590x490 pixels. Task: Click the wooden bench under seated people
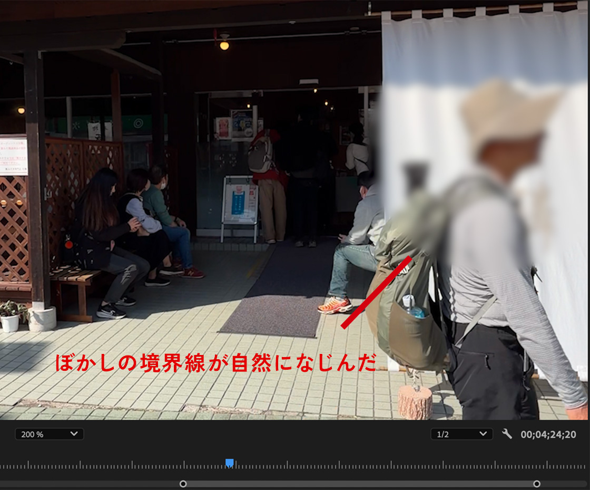point(76,280)
